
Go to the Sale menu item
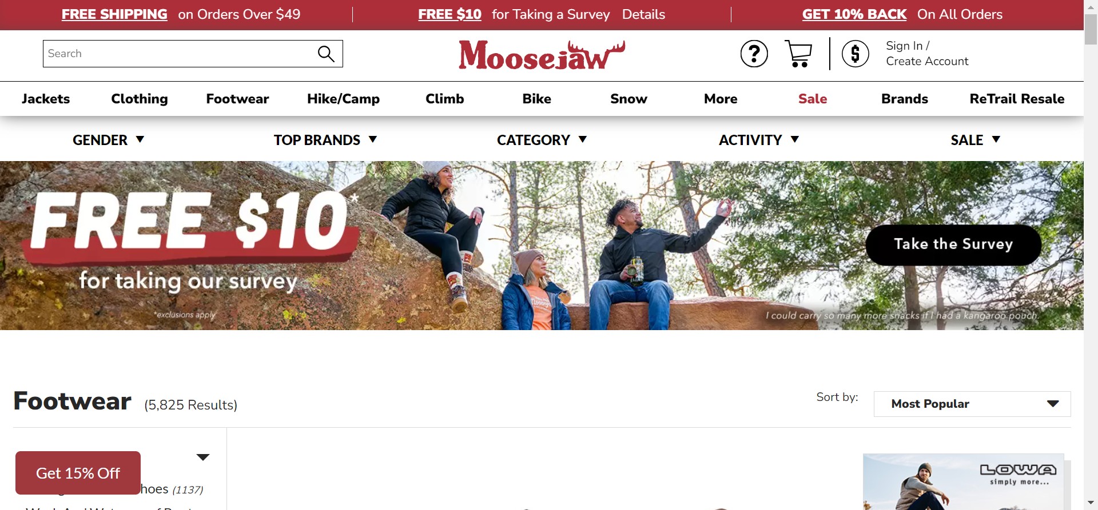pos(813,99)
